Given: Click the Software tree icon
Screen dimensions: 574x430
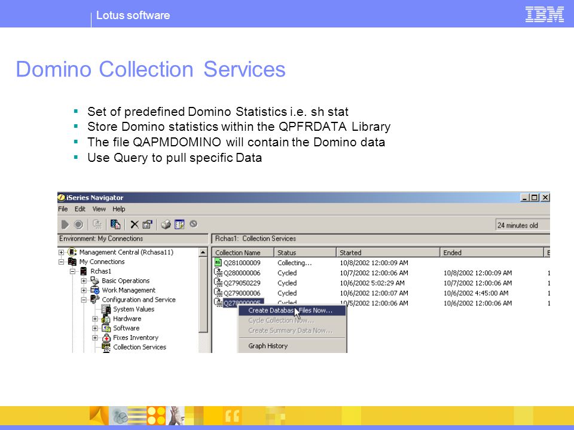Looking at the screenshot, I should (x=106, y=328).
